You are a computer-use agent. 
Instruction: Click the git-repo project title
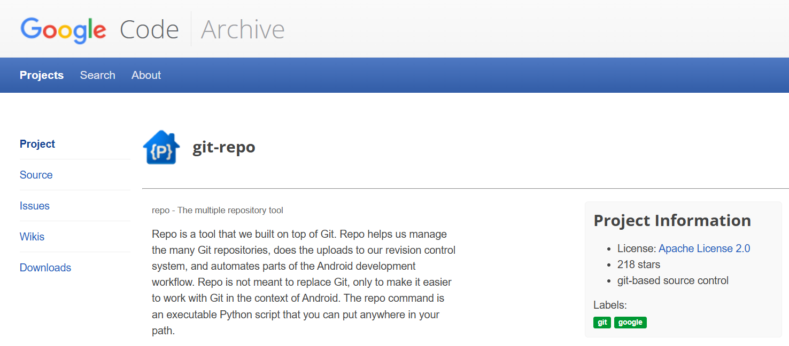224,147
